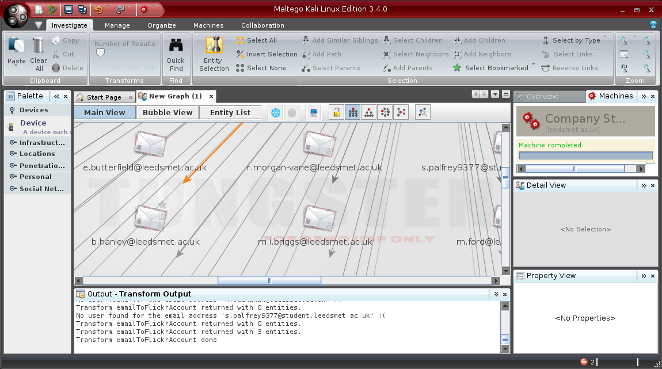Select the r.morgan-vane@leedsmet.ac.uk envelope entity
This screenshot has height=369, width=662.
click(319, 143)
